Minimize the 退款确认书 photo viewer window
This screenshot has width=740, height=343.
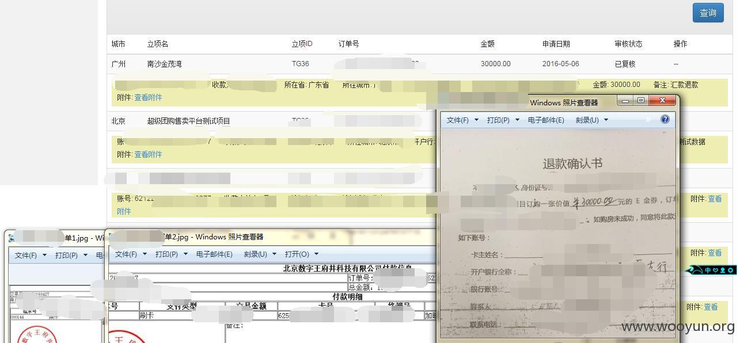625,100
